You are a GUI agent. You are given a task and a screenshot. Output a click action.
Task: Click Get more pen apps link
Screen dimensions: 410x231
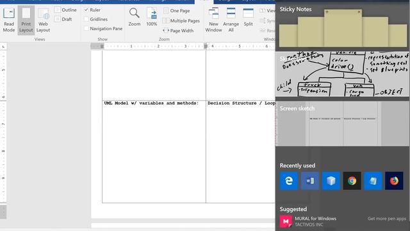(387, 219)
